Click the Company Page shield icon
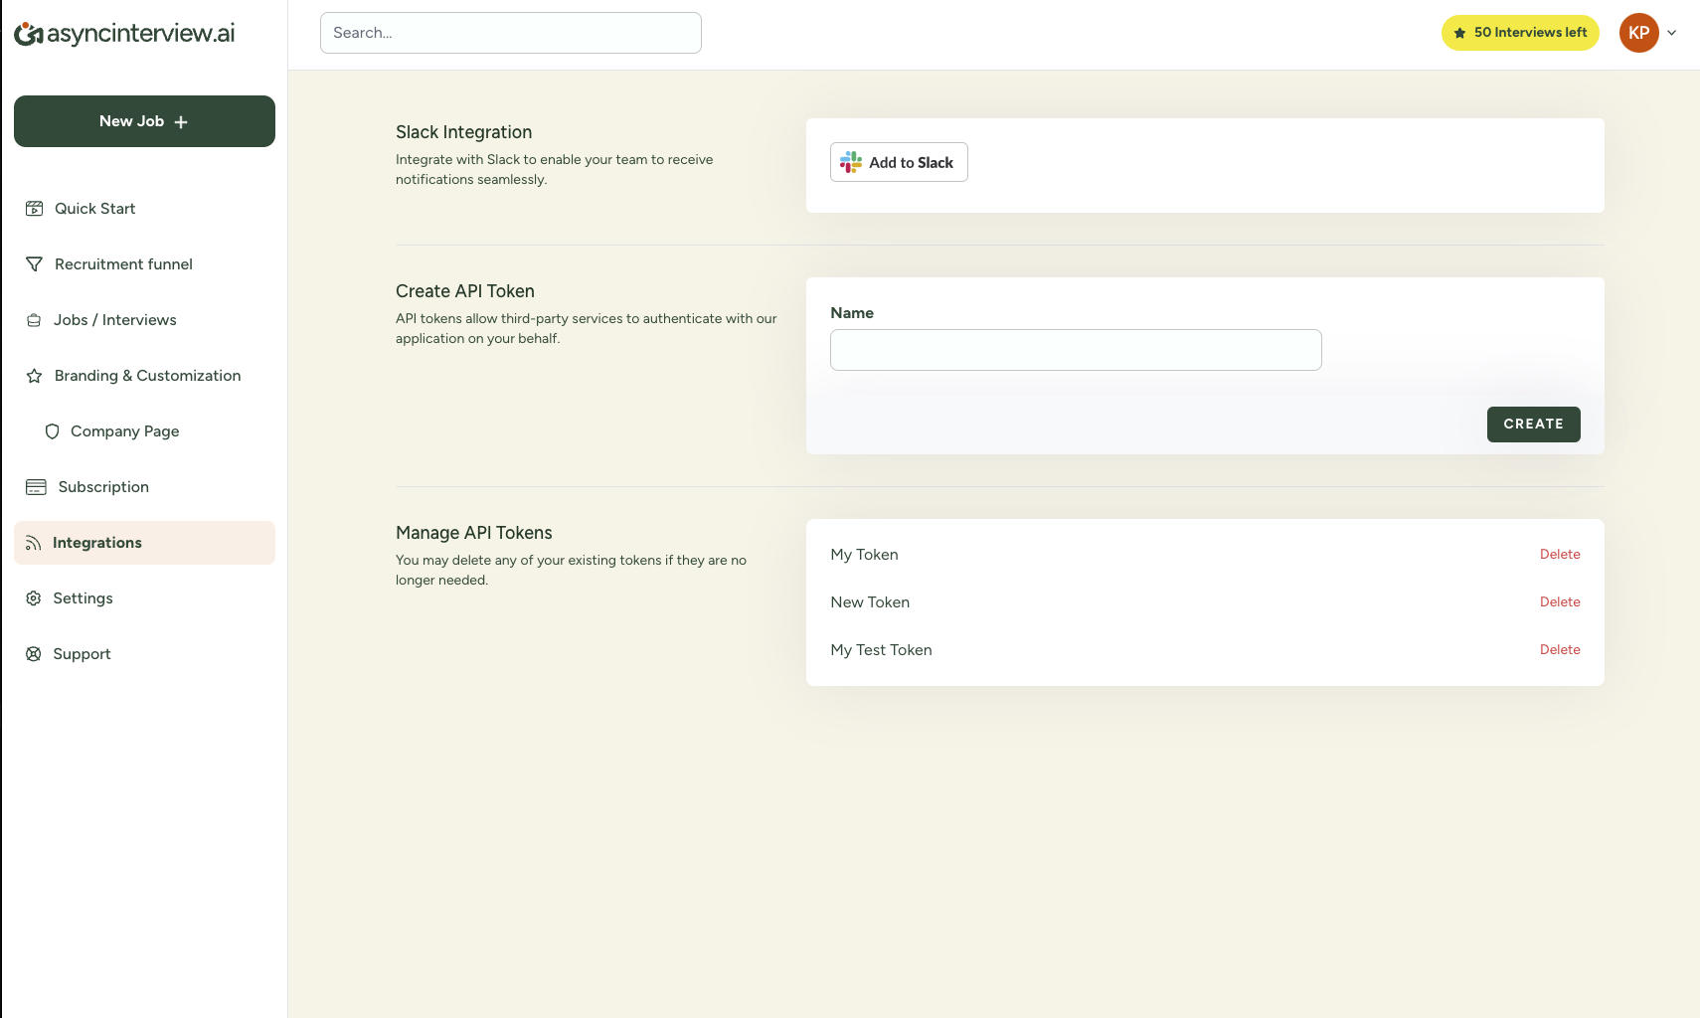 52,431
